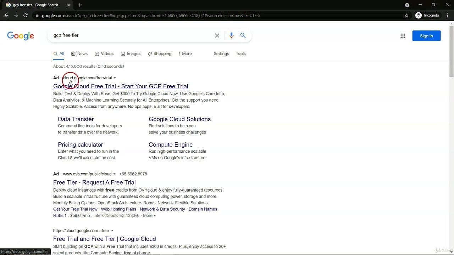Open the Incognito profile indicator

427,16
